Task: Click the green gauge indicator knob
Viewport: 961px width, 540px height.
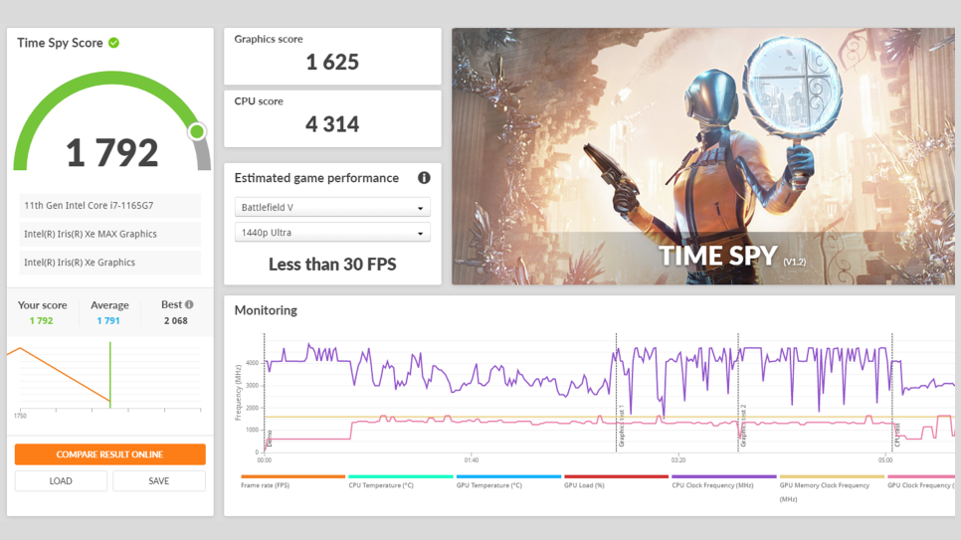Action: [197, 132]
